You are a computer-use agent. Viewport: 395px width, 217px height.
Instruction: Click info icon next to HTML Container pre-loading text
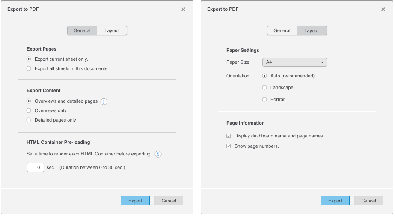pyautogui.click(x=158, y=154)
